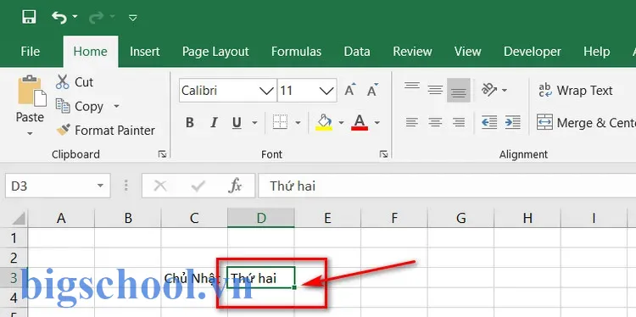Open the Undo history dropdown arrow

coord(75,17)
